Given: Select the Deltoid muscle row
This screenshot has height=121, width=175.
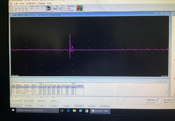Looking at the screenshot, I should coord(47,89).
